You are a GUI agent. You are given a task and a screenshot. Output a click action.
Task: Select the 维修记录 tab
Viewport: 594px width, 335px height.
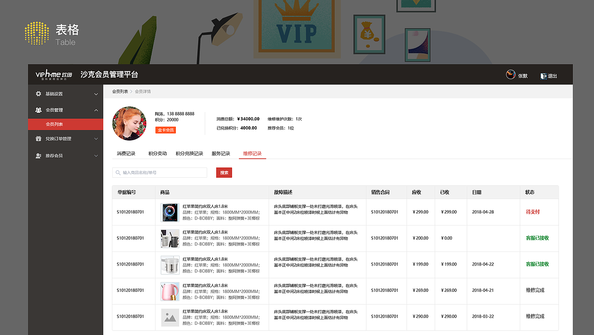coord(252,154)
